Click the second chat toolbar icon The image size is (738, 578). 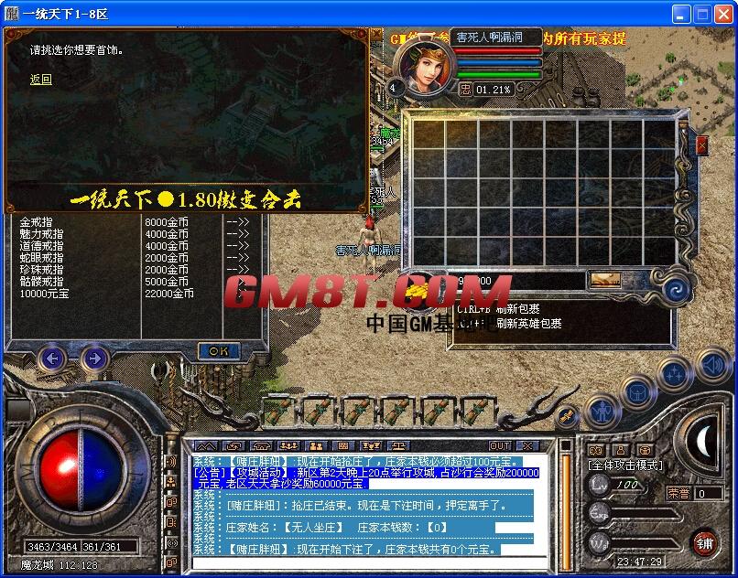tap(233, 445)
